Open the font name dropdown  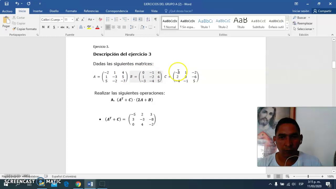(62, 19)
